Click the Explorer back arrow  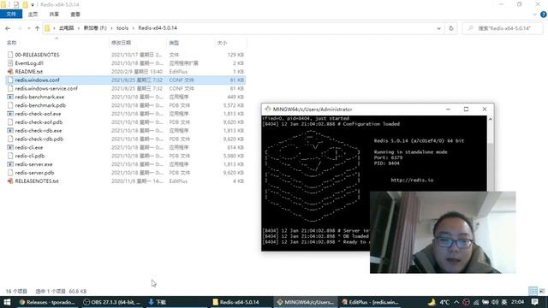pyautogui.click(x=8, y=28)
